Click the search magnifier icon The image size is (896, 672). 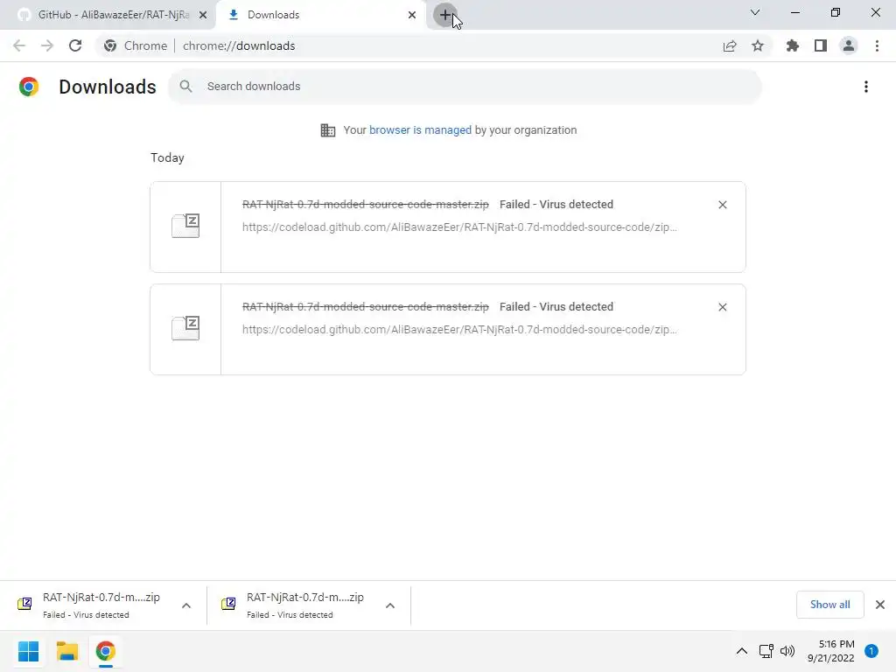185,87
